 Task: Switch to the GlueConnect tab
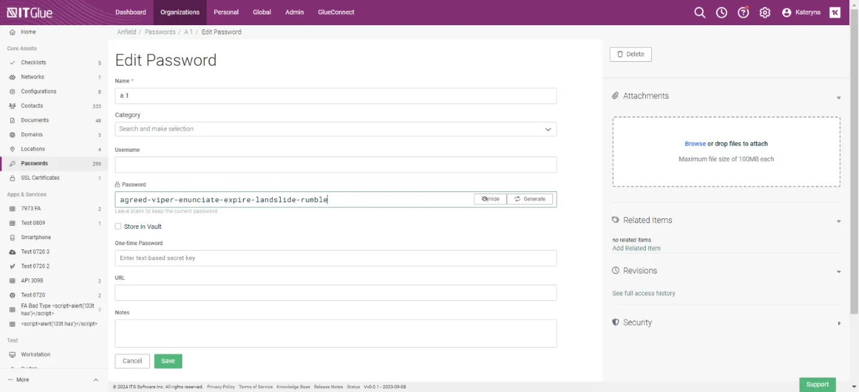(336, 12)
